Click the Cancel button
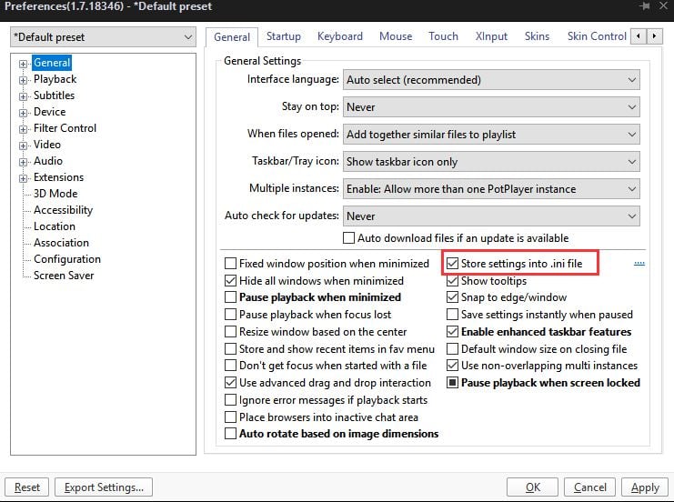Viewport: 674px width, 502px height. 589,487
